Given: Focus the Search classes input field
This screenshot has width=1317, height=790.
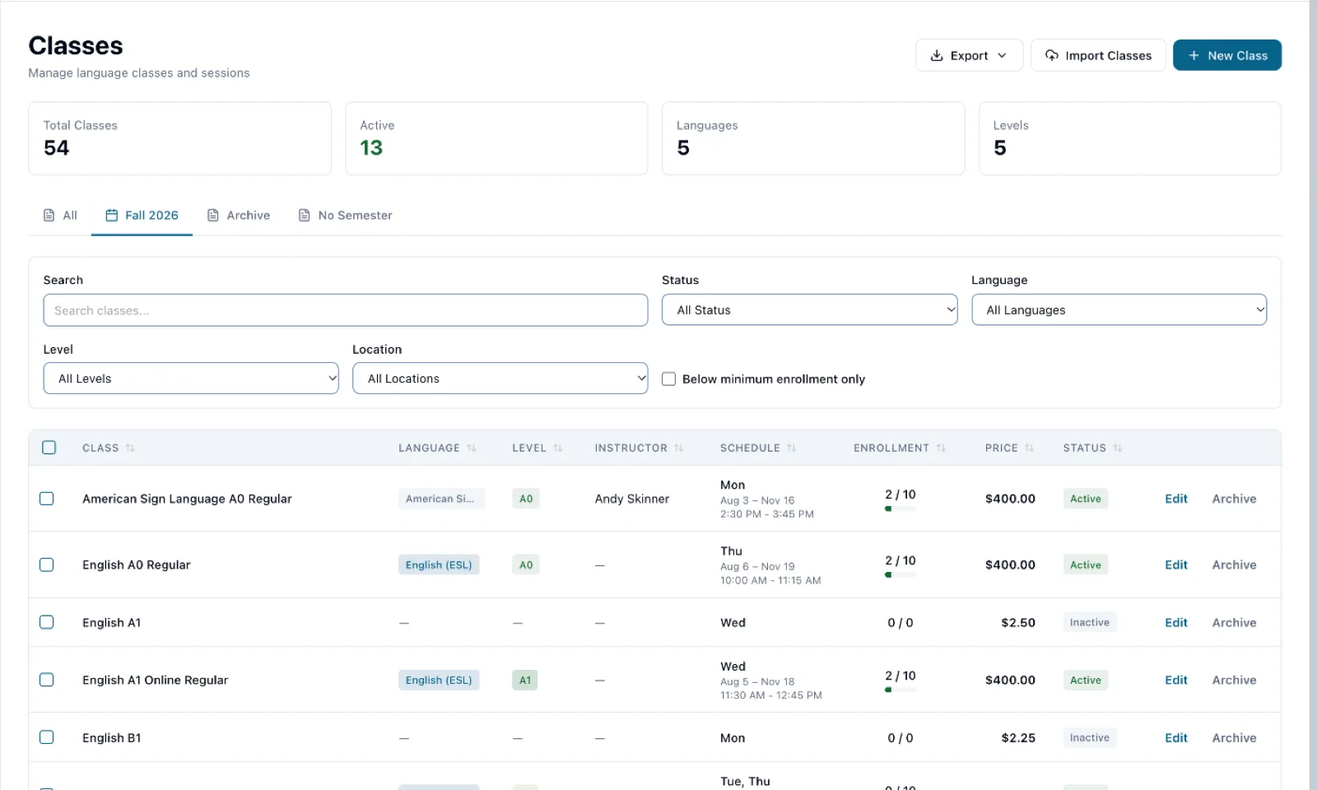Looking at the screenshot, I should [x=346, y=310].
